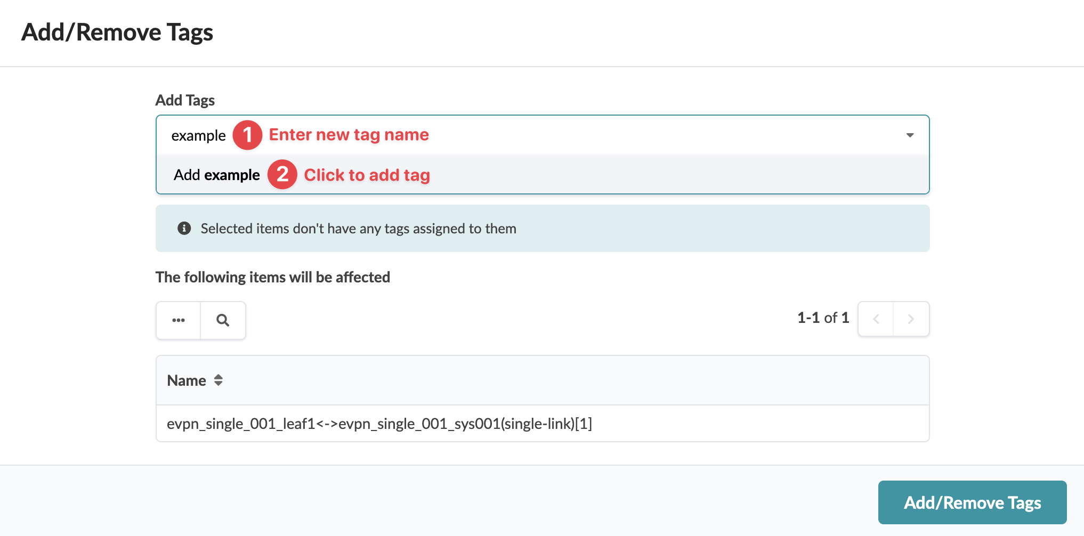Open the three-dots more options button
The image size is (1084, 536).
coord(179,320)
